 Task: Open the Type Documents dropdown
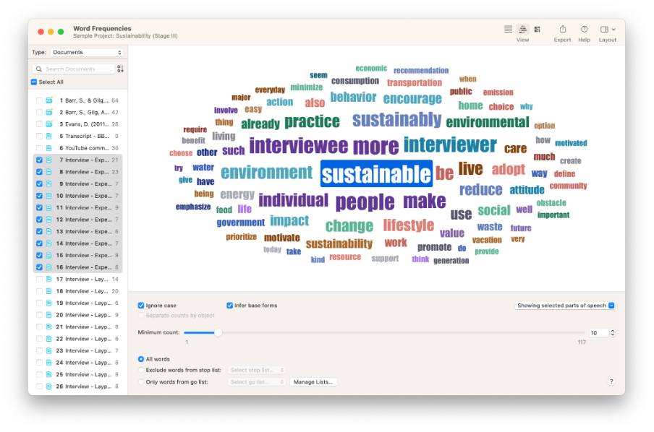tap(87, 53)
